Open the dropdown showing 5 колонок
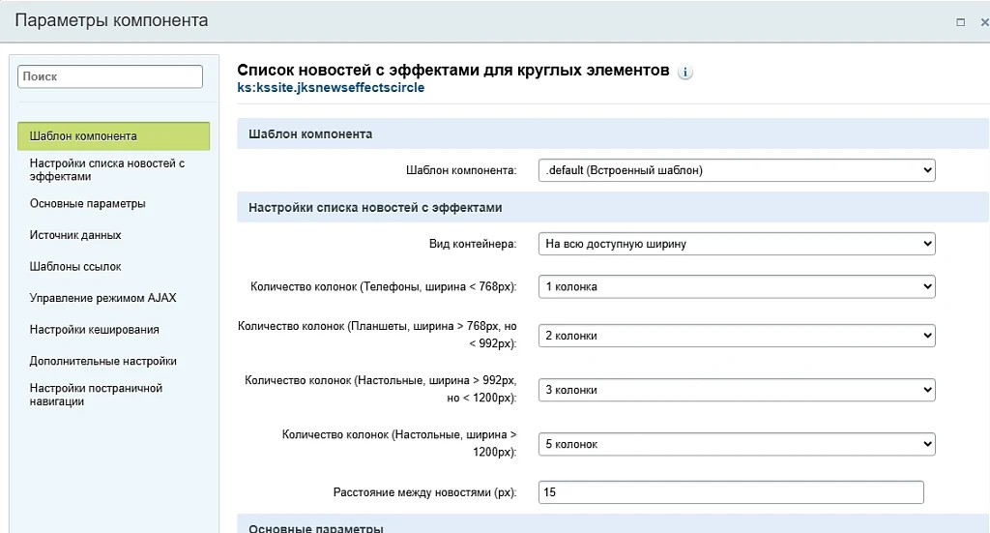990x533 pixels. pyautogui.click(x=736, y=444)
